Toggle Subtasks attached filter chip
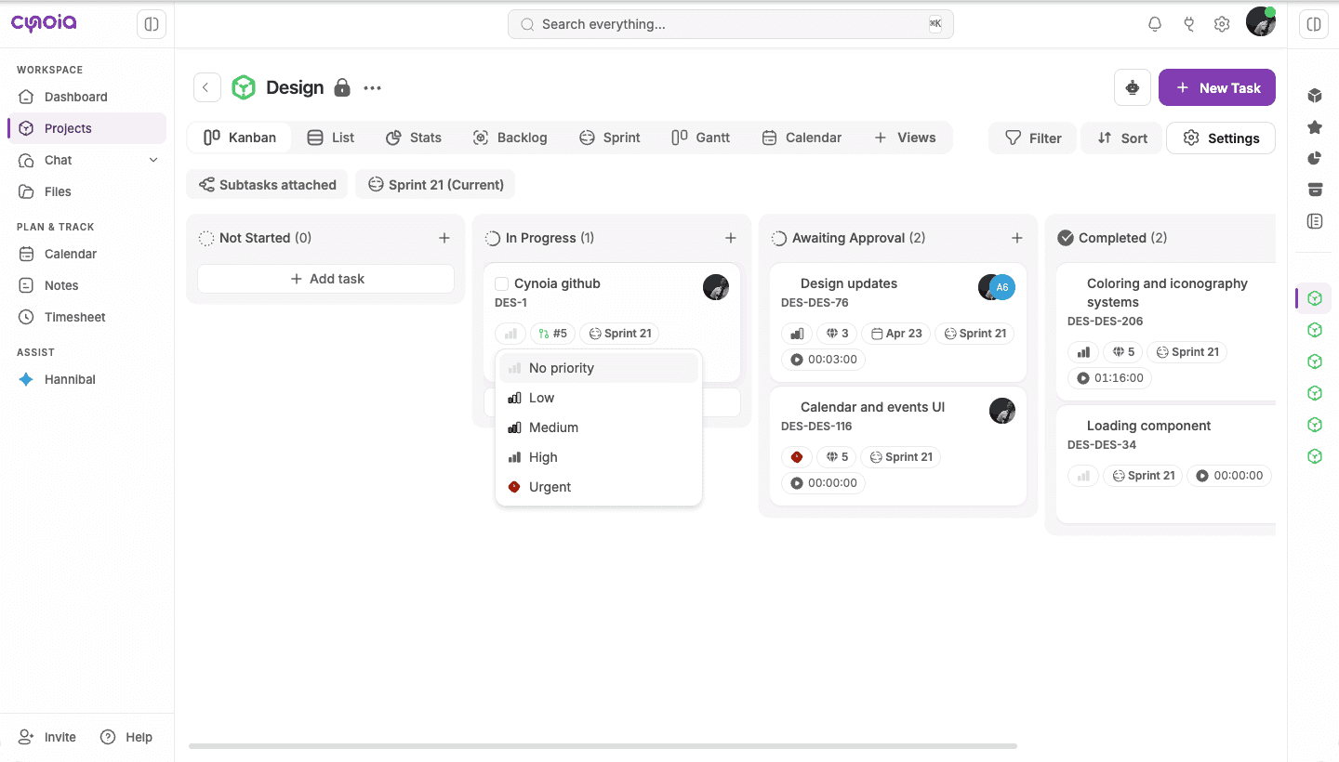 pyautogui.click(x=268, y=184)
